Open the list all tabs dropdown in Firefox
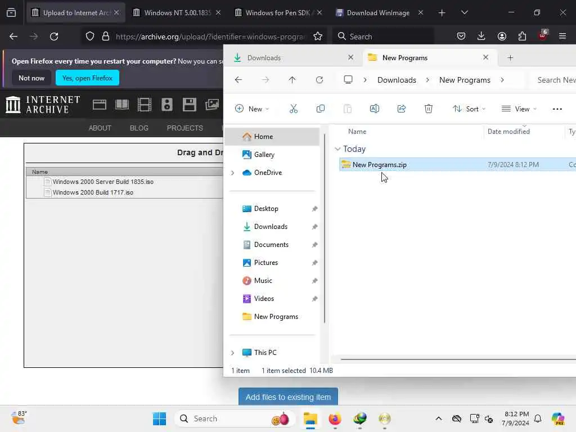 click(464, 13)
